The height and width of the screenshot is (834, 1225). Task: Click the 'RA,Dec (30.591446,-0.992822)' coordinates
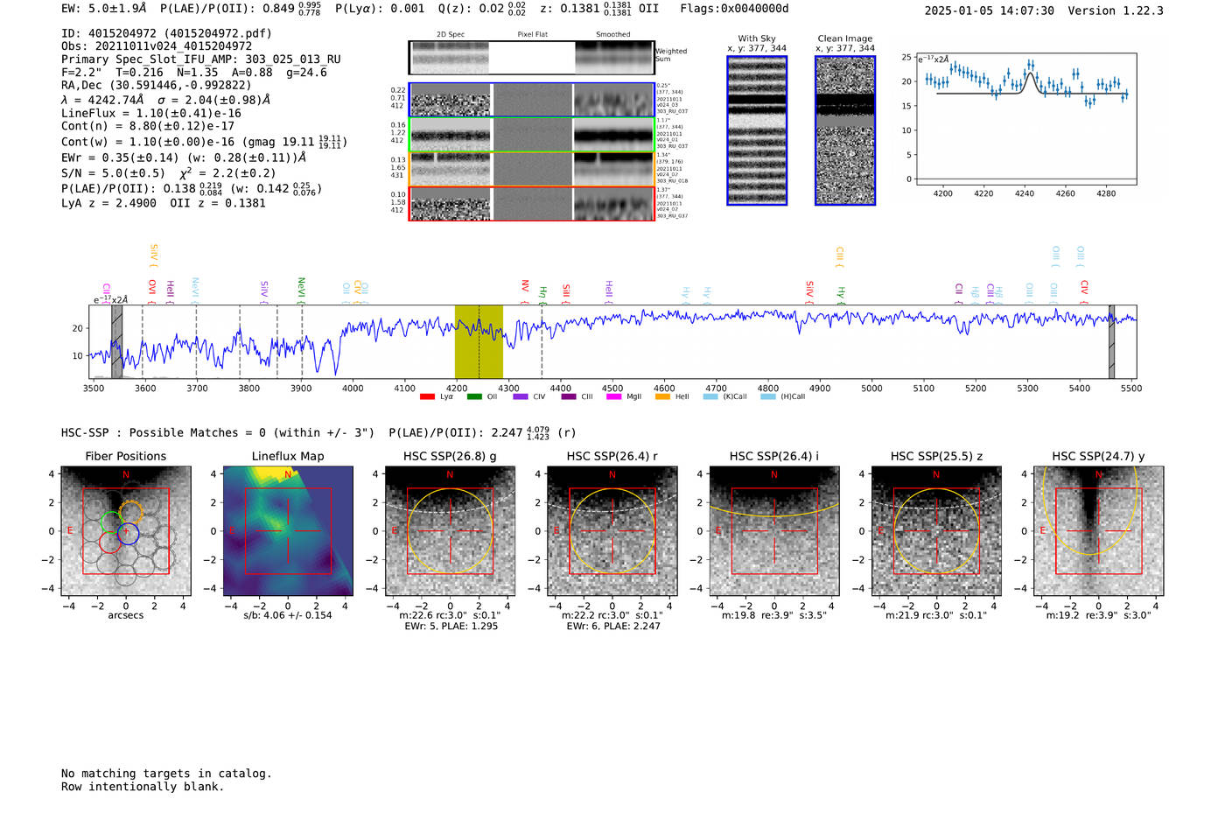(156, 85)
